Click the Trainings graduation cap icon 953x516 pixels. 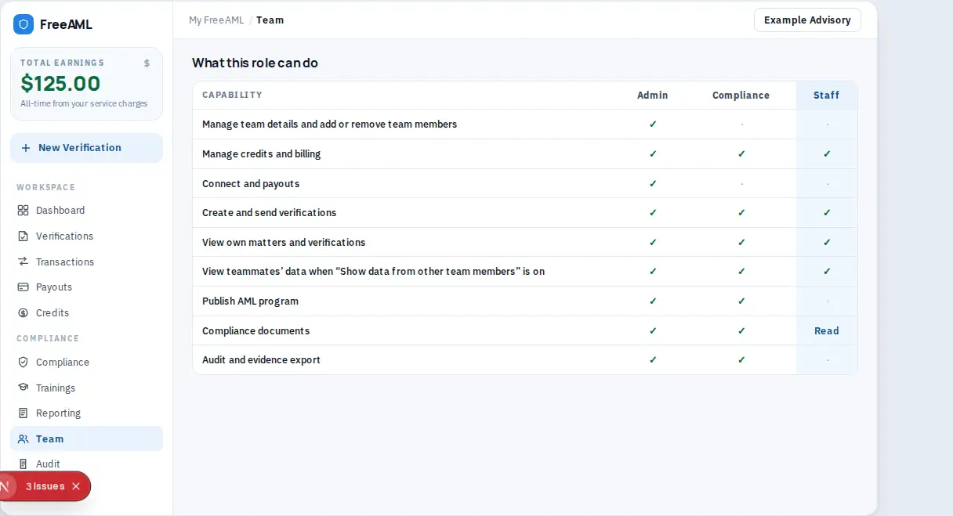pos(23,388)
